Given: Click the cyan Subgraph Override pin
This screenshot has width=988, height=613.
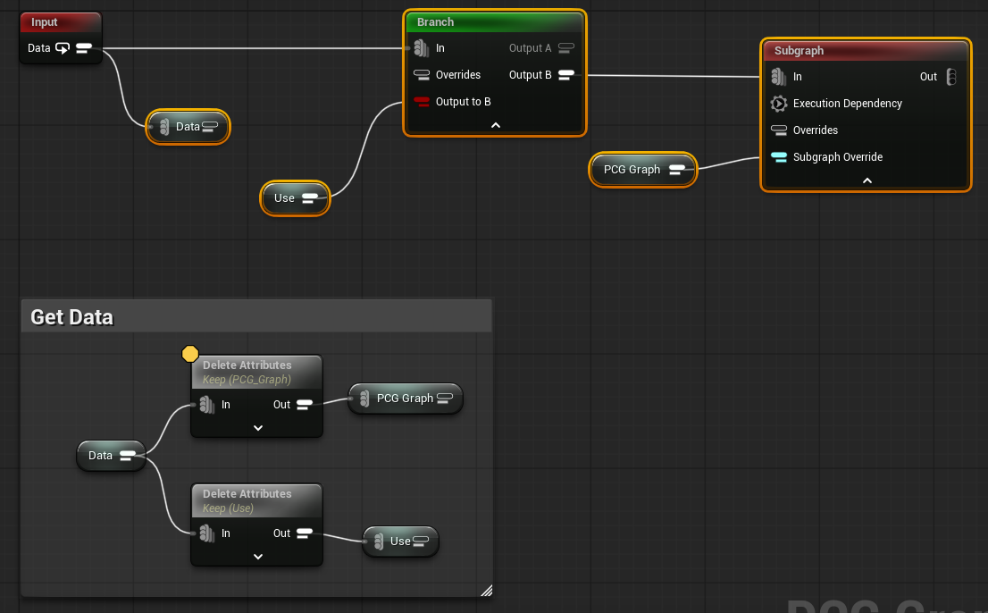Looking at the screenshot, I should (778, 157).
